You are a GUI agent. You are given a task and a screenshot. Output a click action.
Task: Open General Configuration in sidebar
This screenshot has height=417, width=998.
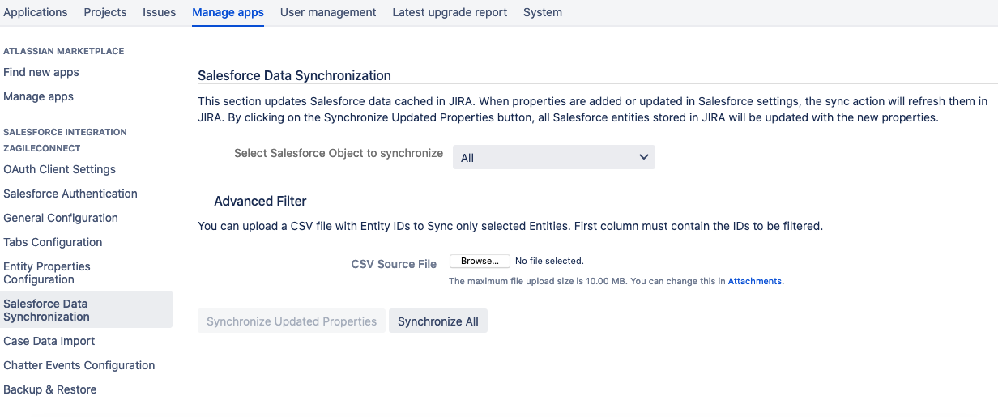[x=61, y=218]
